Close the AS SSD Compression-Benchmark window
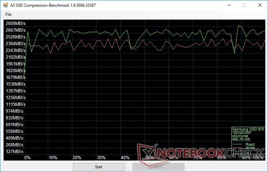This screenshot has width=268, height=172. (260, 5)
